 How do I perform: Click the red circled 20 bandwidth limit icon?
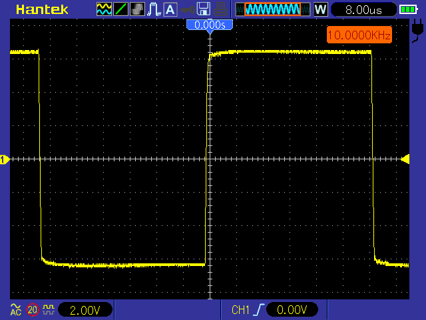(33, 309)
